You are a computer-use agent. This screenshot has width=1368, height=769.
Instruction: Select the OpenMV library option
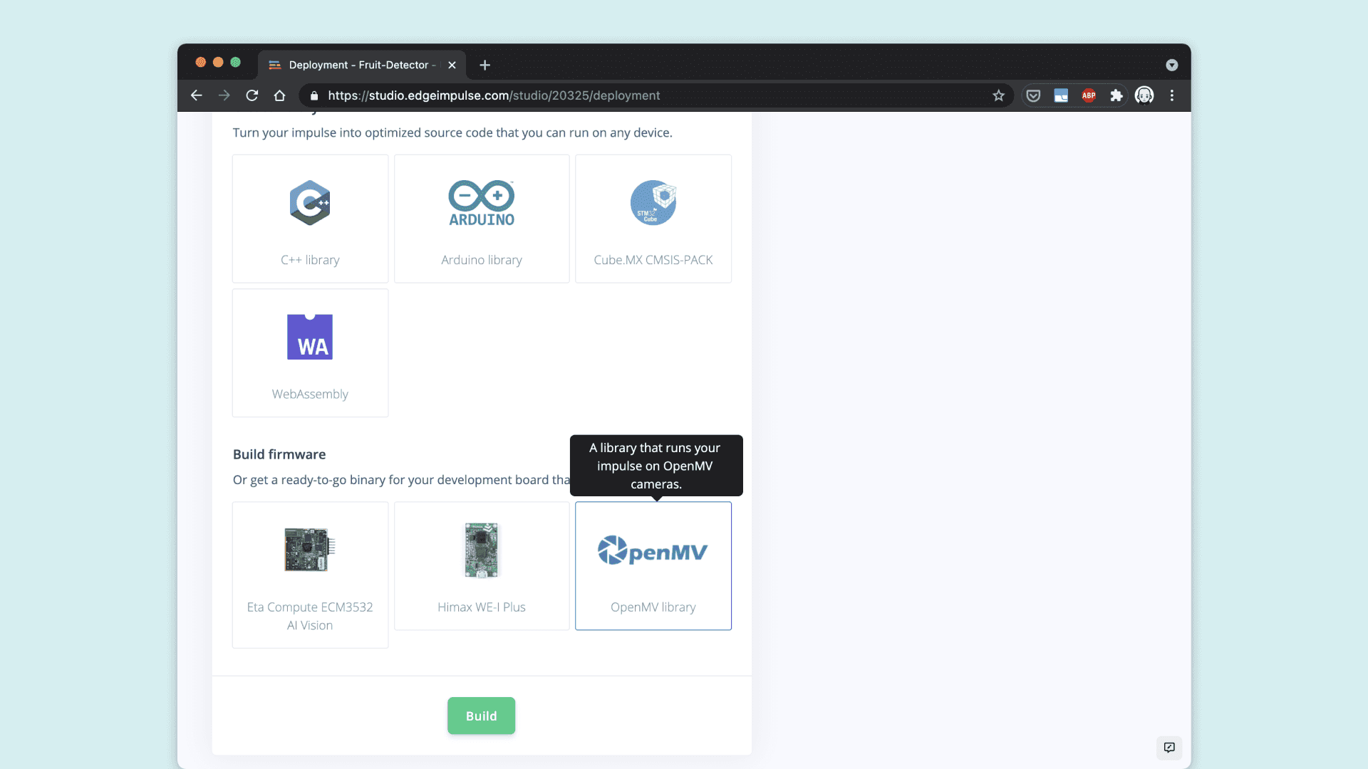(x=653, y=566)
